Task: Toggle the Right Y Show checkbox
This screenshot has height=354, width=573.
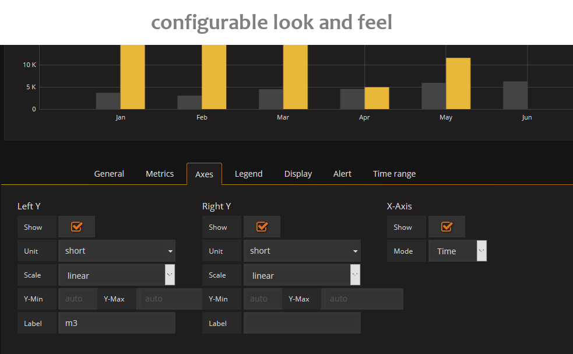Action: (262, 227)
